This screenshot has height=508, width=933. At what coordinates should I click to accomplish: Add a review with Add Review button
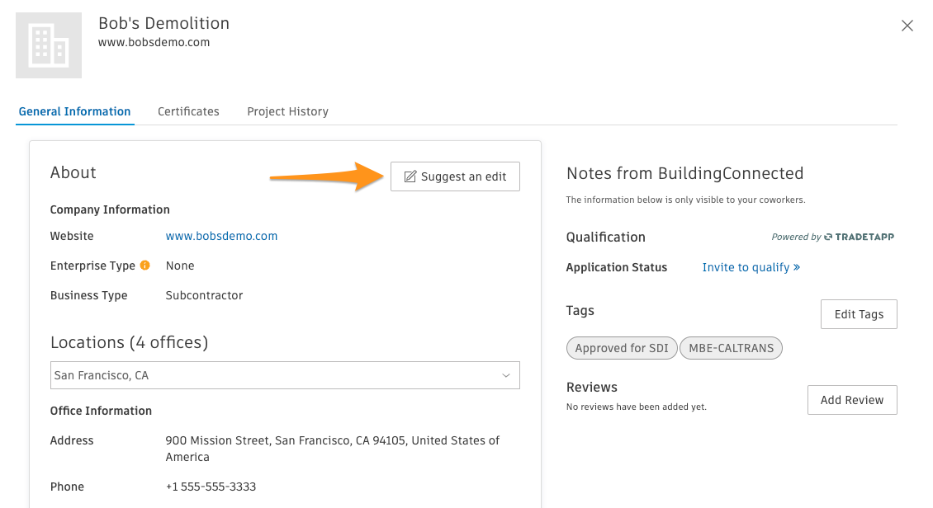[852, 400]
